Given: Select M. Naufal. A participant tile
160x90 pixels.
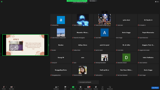Looking at the screenshot, I should click(148, 20).
